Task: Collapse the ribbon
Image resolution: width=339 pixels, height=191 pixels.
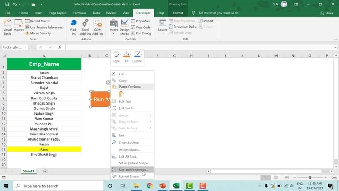Action: click(335, 39)
